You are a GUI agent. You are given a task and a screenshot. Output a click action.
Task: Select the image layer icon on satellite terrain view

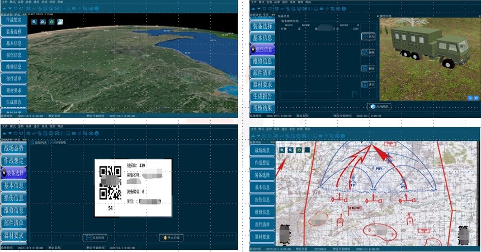tap(60, 22)
